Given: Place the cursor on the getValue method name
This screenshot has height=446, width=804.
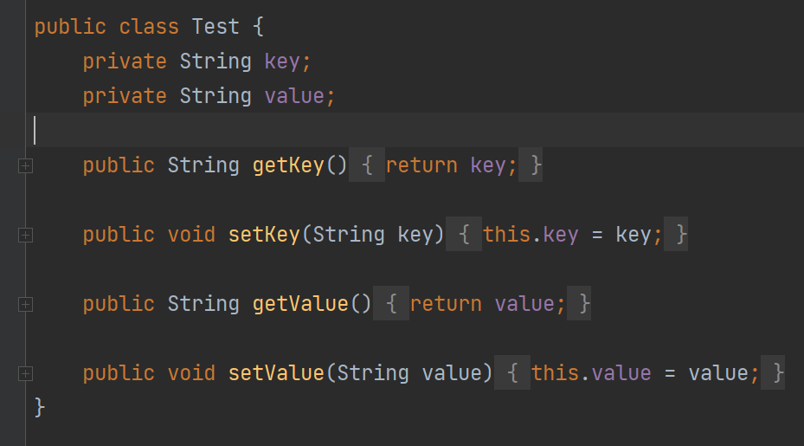Looking at the screenshot, I should tap(300, 304).
